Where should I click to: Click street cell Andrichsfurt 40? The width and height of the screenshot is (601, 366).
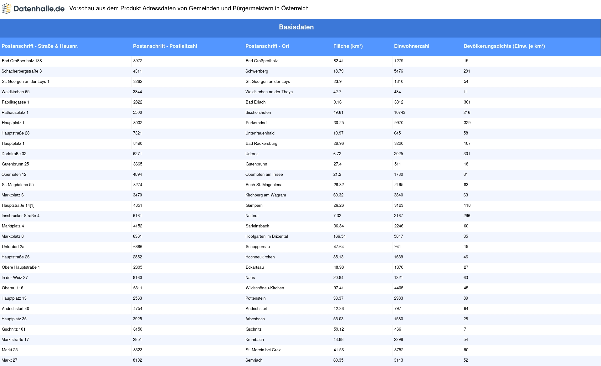(x=15, y=309)
